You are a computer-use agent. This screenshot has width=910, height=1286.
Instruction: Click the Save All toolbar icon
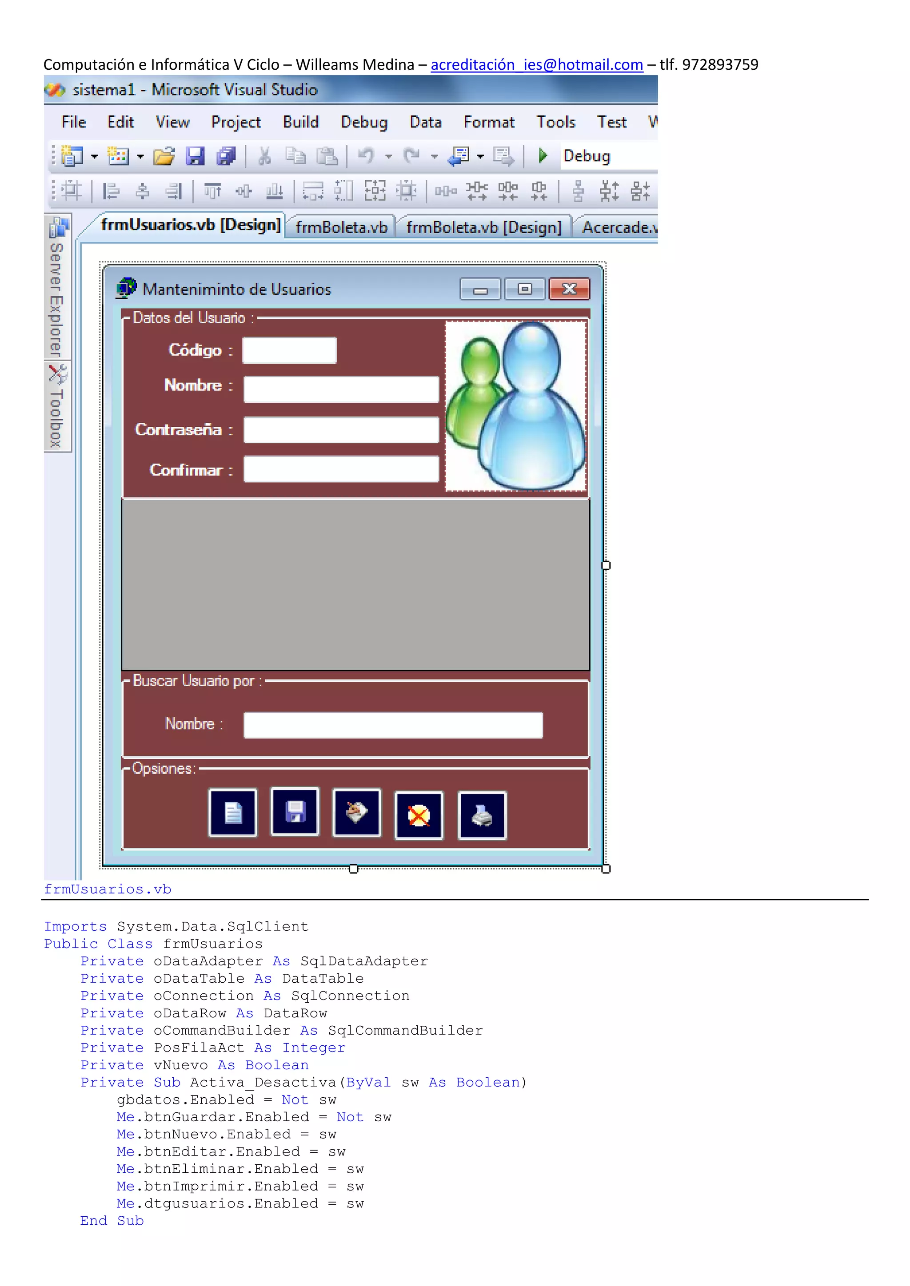(226, 156)
